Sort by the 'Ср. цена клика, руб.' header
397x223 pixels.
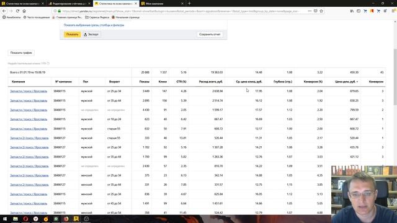pos(249,82)
